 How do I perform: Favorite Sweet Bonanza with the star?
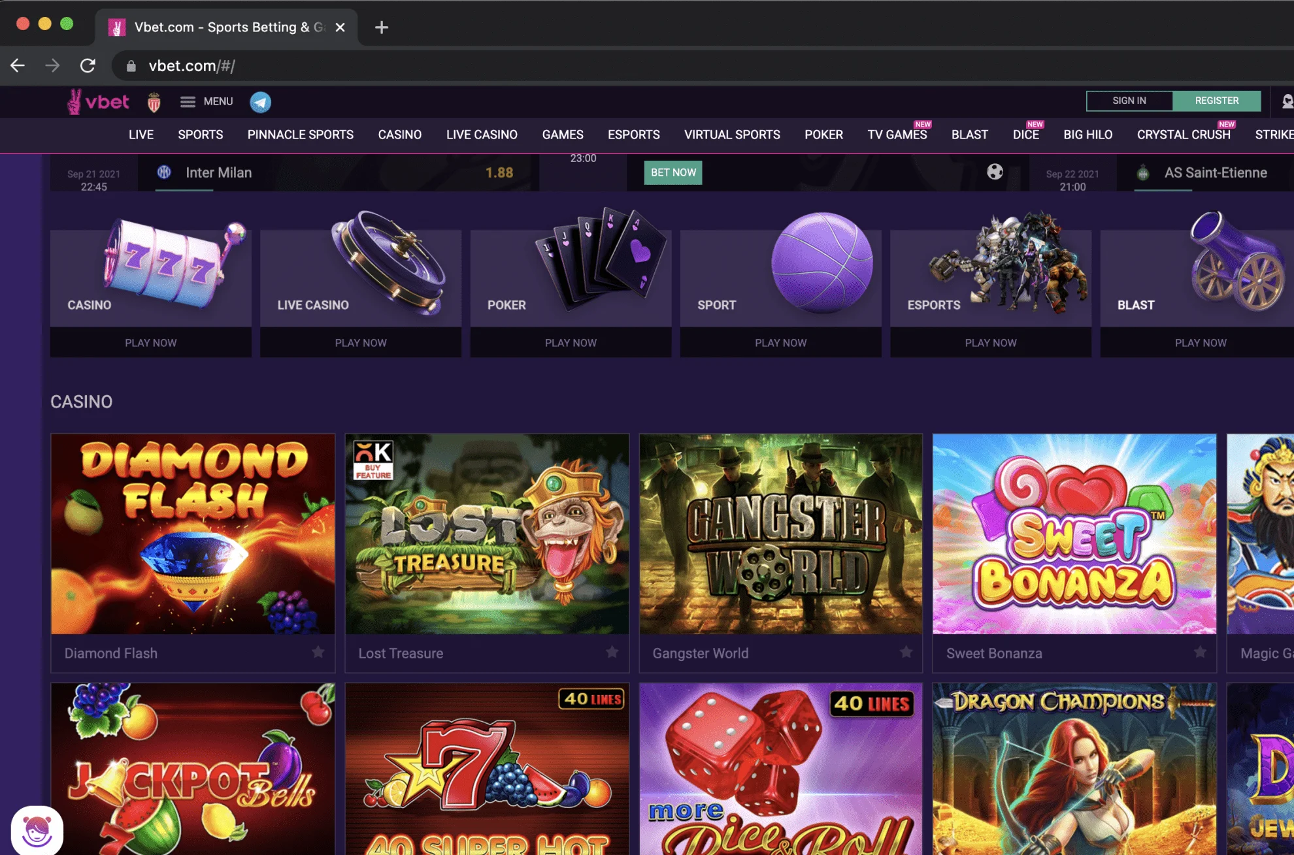click(x=1201, y=652)
